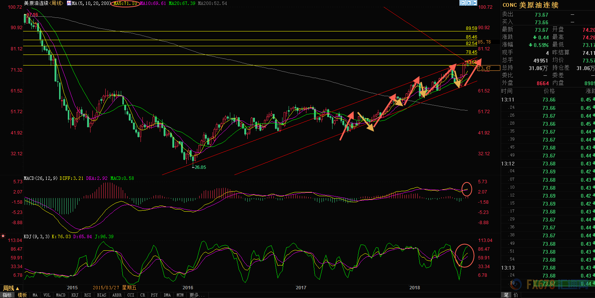Toggle the RSI indicator in bottom bar

coord(87,295)
